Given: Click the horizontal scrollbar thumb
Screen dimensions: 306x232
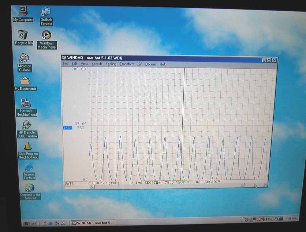Looking at the screenshot, I should point(242,185).
